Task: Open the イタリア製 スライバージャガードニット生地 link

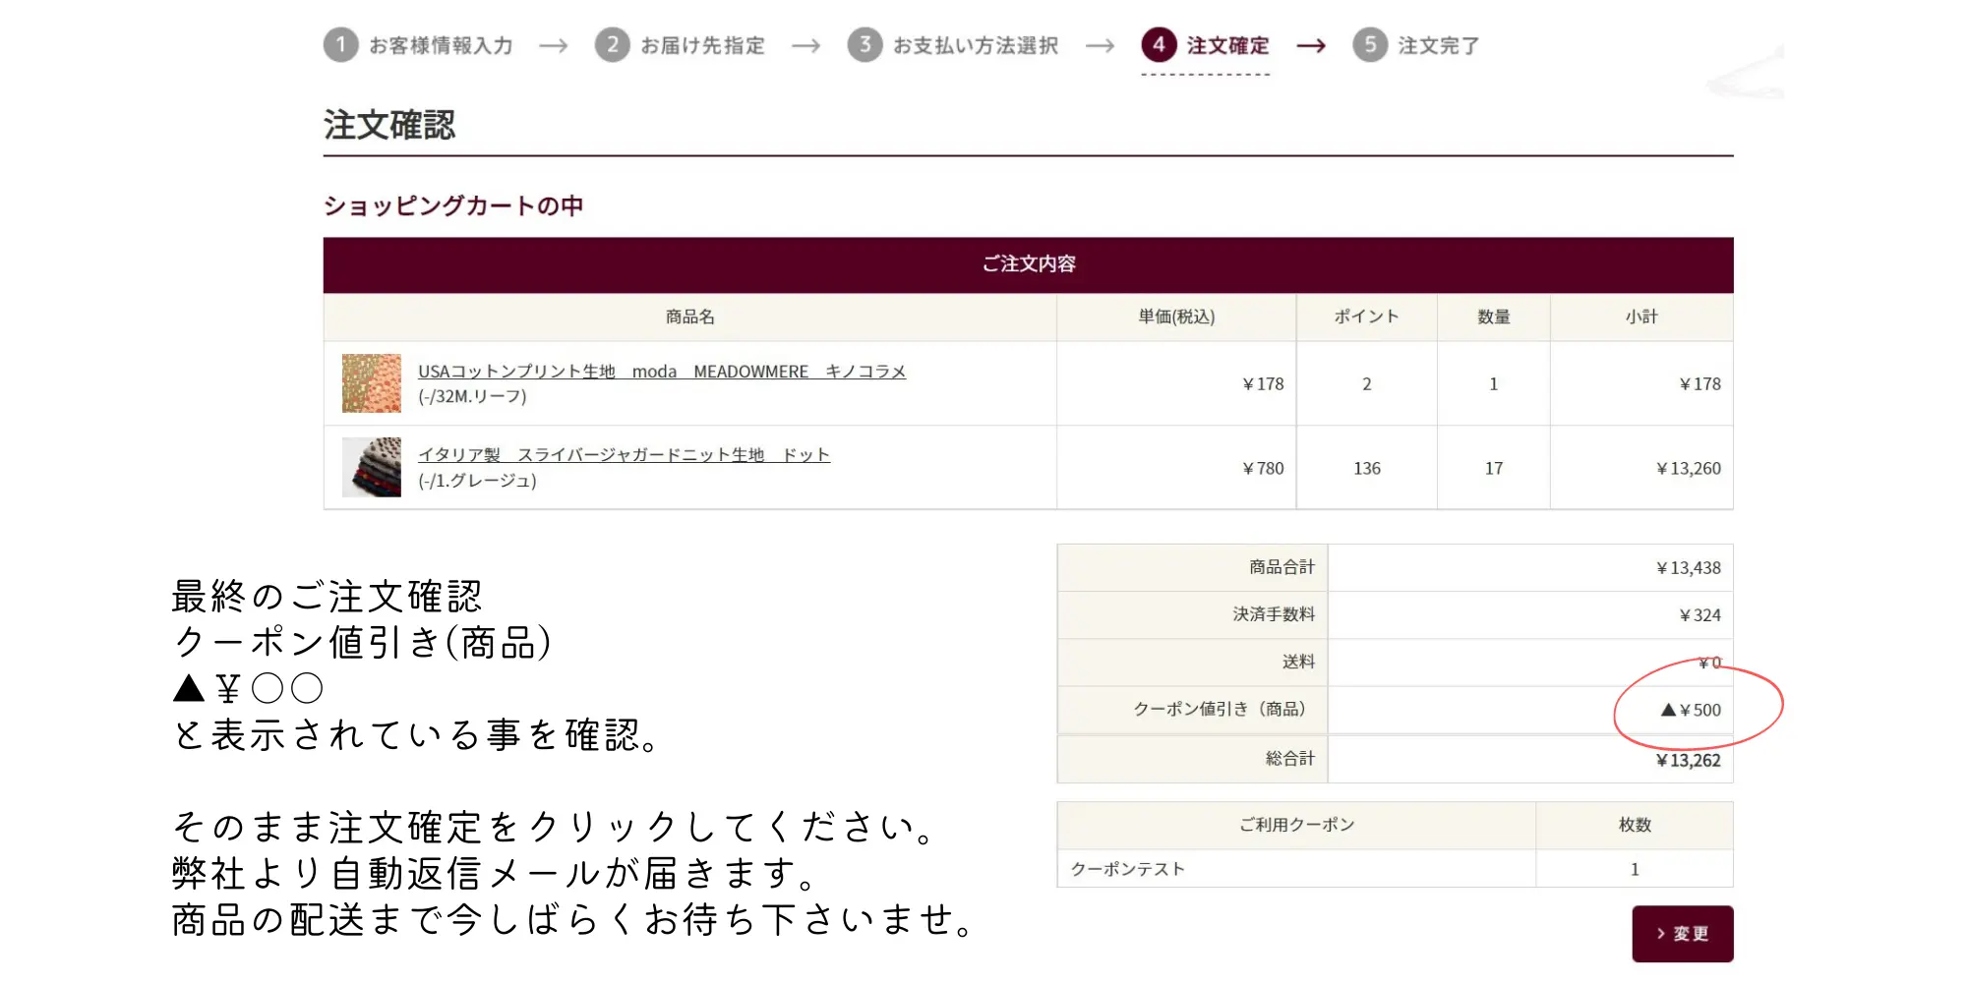Action: [x=624, y=455]
